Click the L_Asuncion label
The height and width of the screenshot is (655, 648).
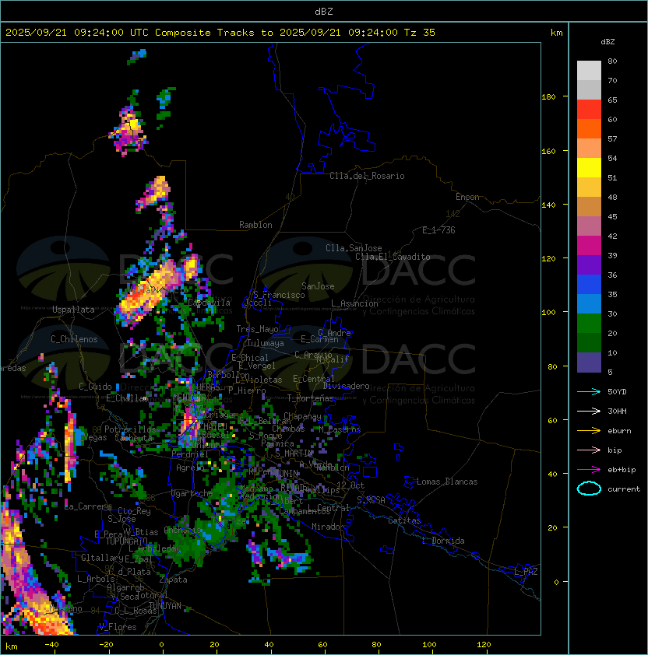pos(354,303)
